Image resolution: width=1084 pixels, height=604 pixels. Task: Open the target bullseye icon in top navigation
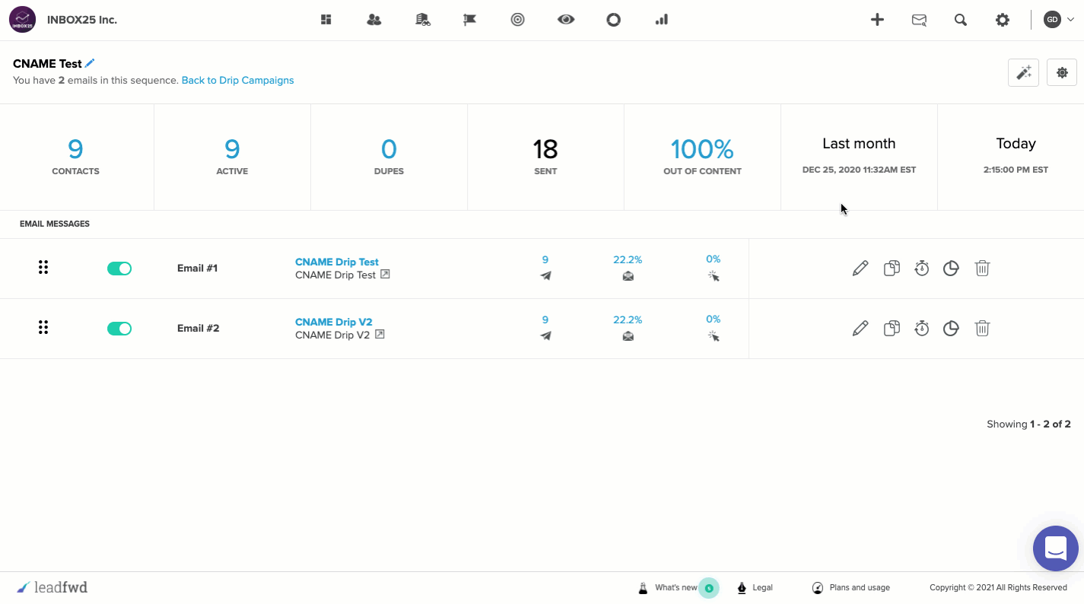518,20
